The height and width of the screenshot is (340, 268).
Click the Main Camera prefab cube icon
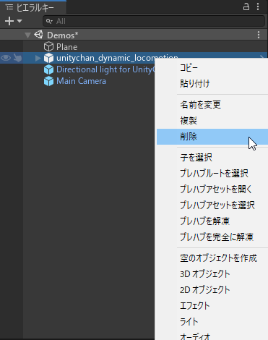[48, 81]
